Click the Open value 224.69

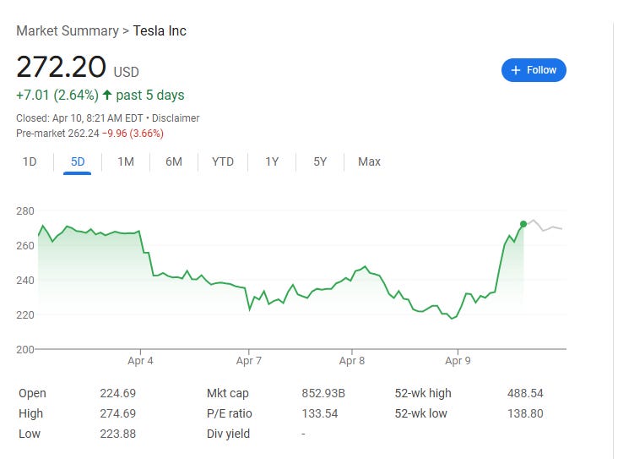pos(118,393)
